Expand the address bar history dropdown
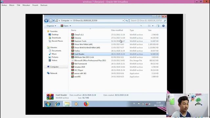 click(x=123, y=21)
